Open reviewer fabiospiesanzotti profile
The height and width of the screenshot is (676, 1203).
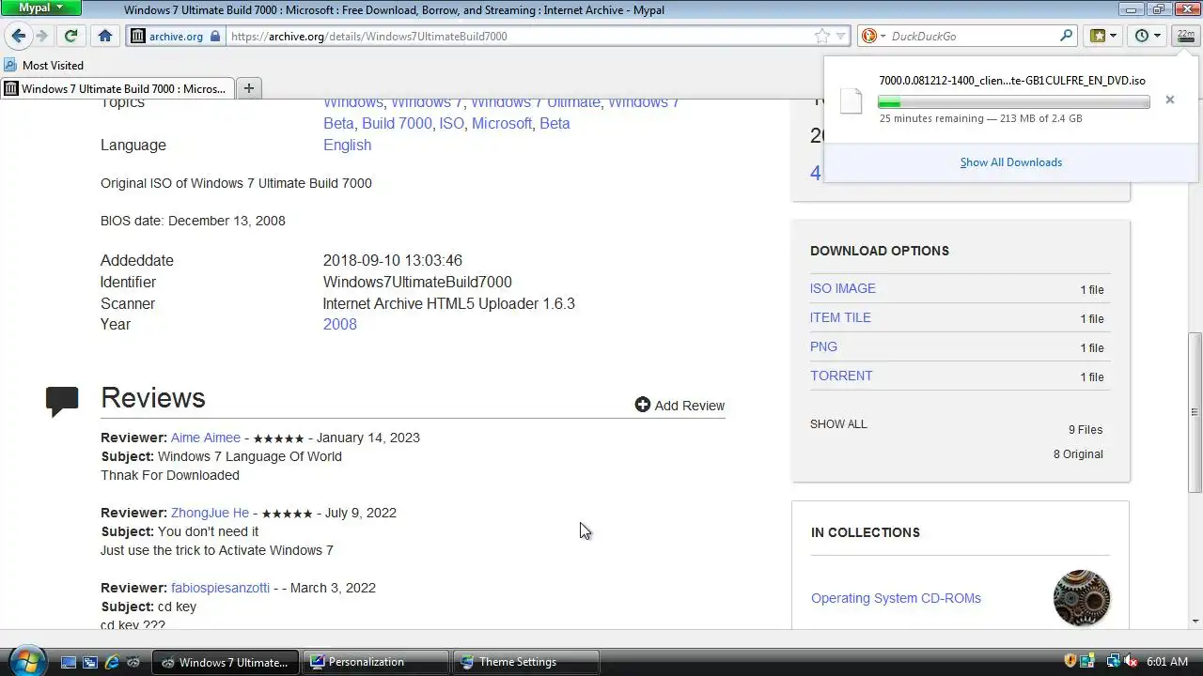click(220, 588)
